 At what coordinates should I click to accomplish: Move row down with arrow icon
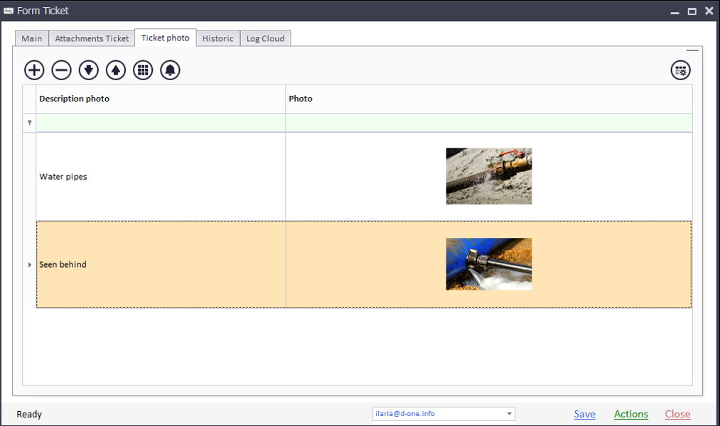89,70
